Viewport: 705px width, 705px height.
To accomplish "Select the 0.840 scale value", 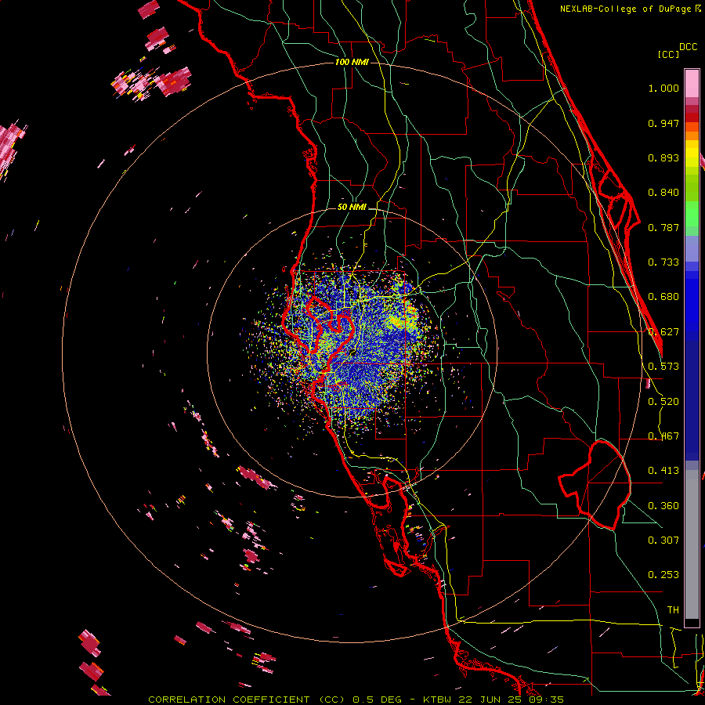I will (663, 193).
